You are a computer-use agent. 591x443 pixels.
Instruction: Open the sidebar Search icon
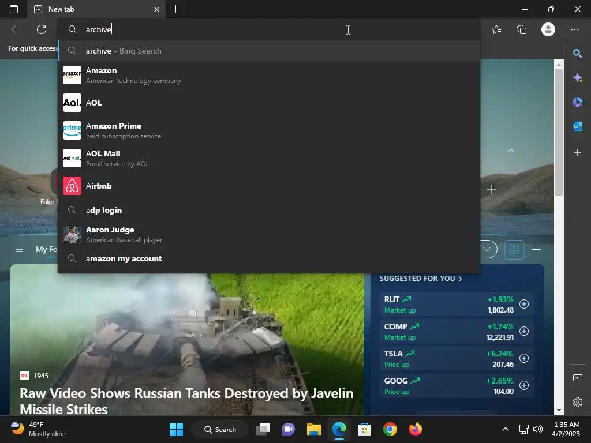pyautogui.click(x=577, y=54)
